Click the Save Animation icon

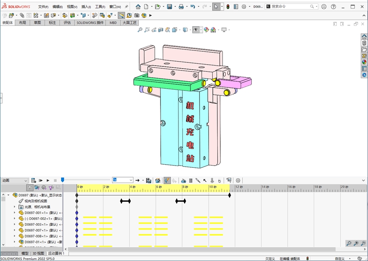tap(149, 180)
